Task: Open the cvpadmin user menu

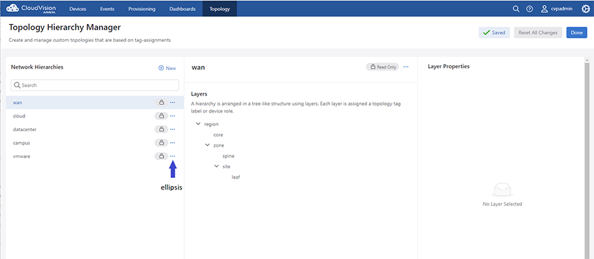Action: tap(556, 9)
